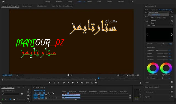Viewport: 176px width, 104px height.
Task: Go to the Home screen icon
Action: coord(3,2)
